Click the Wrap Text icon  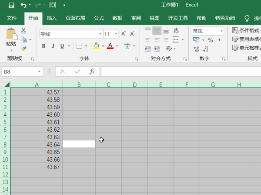[176, 30]
